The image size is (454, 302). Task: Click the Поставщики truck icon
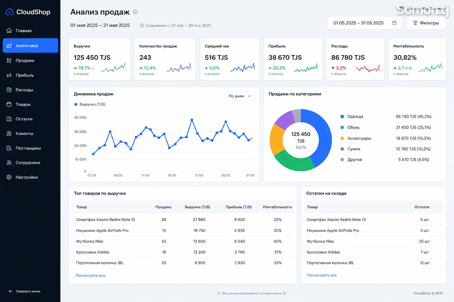[x=9, y=148]
